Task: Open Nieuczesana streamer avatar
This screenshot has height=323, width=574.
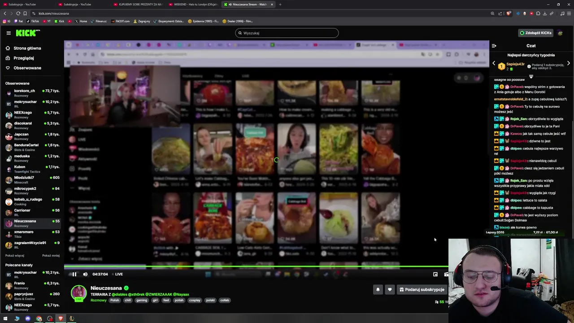Action: pos(79,292)
